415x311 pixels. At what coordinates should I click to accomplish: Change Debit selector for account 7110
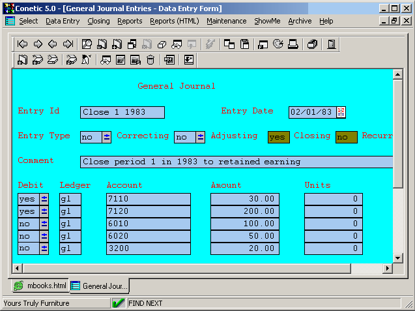44,199
